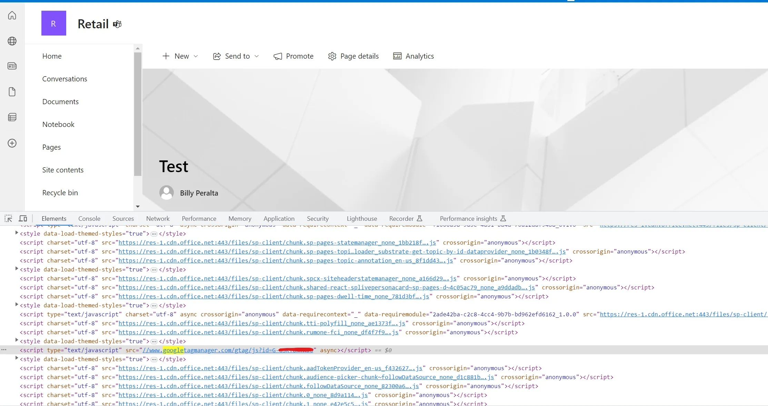Select the lists icon in the left rail
Image resolution: width=768 pixels, height=406 pixels.
click(x=12, y=117)
